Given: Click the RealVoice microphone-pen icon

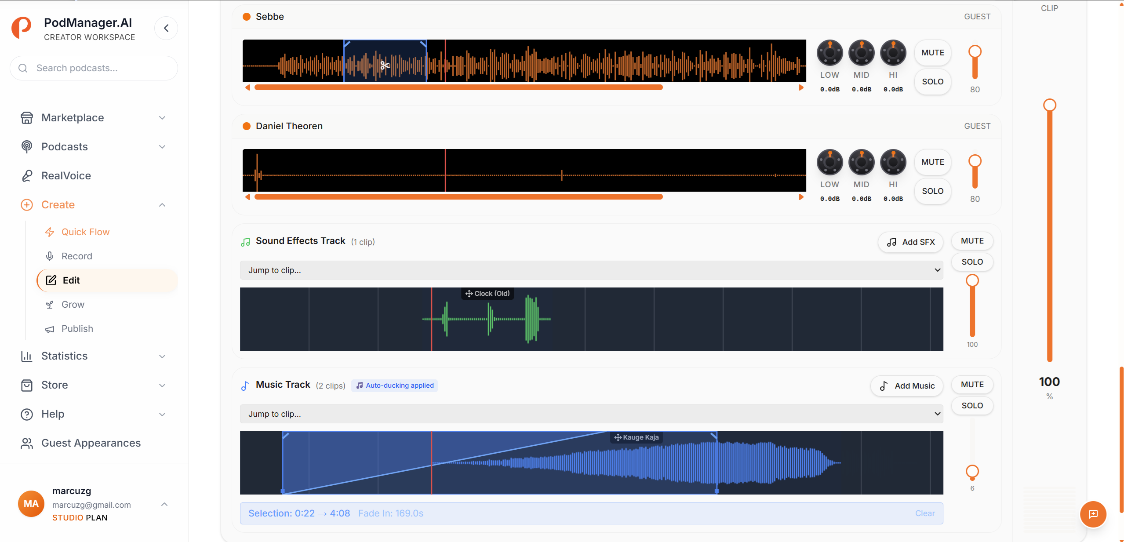Looking at the screenshot, I should [27, 176].
